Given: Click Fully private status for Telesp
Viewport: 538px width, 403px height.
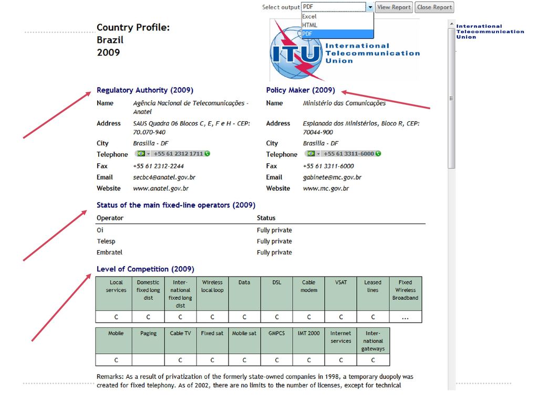Looking at the screenshot, I should tap(274, 241).
